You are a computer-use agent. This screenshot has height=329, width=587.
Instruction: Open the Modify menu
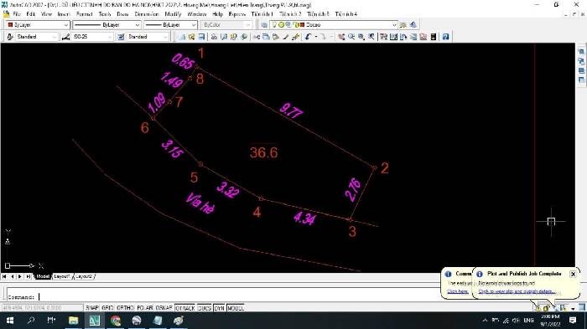point(173,14)
